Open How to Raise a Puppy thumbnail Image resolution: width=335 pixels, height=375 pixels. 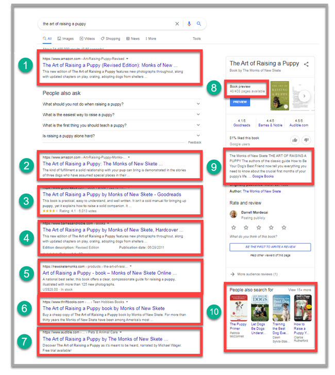303,308
